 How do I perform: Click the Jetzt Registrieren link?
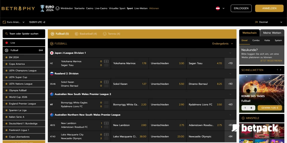[271, 61]
